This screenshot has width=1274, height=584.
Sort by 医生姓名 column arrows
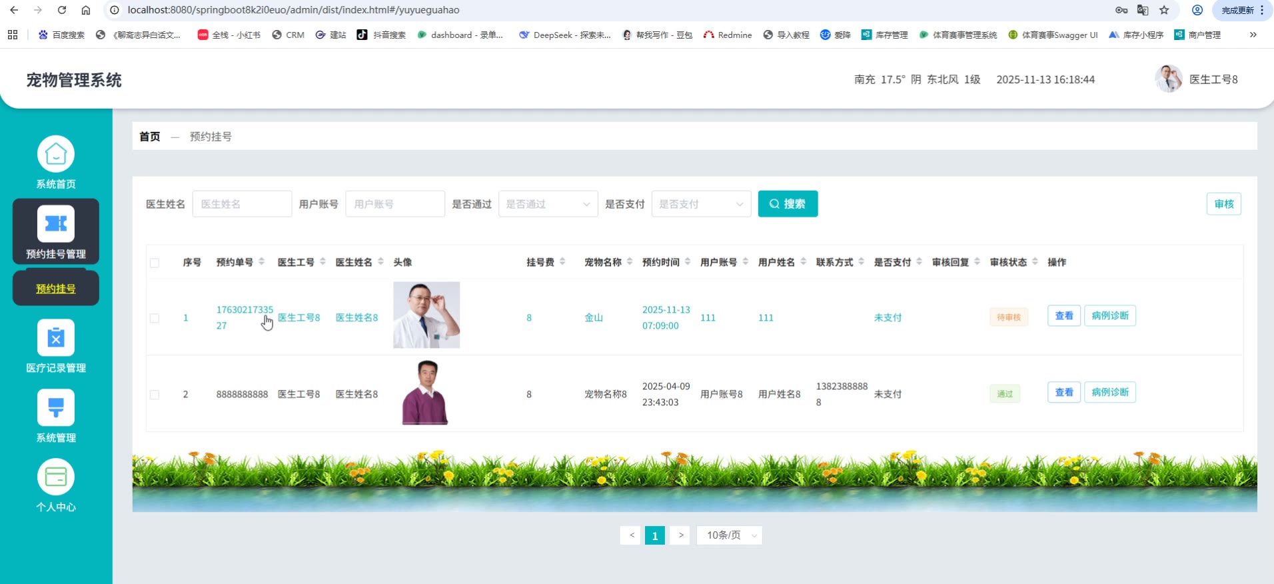(381, 262)
